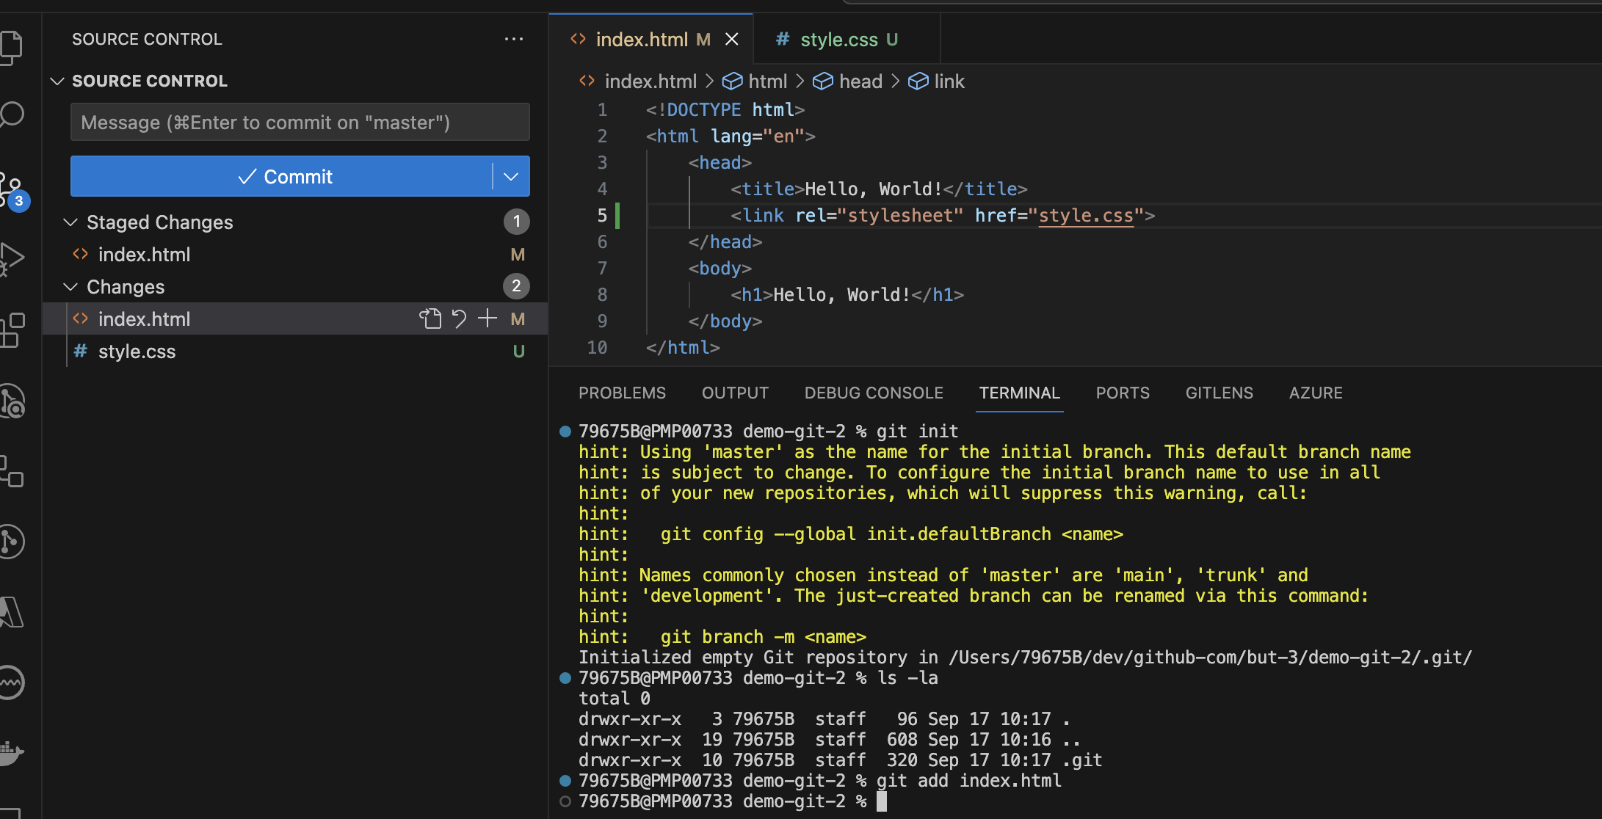Click hash icon beside style.css in Changes
This screenshot has height=819, width=1602.
click(80, 351)
